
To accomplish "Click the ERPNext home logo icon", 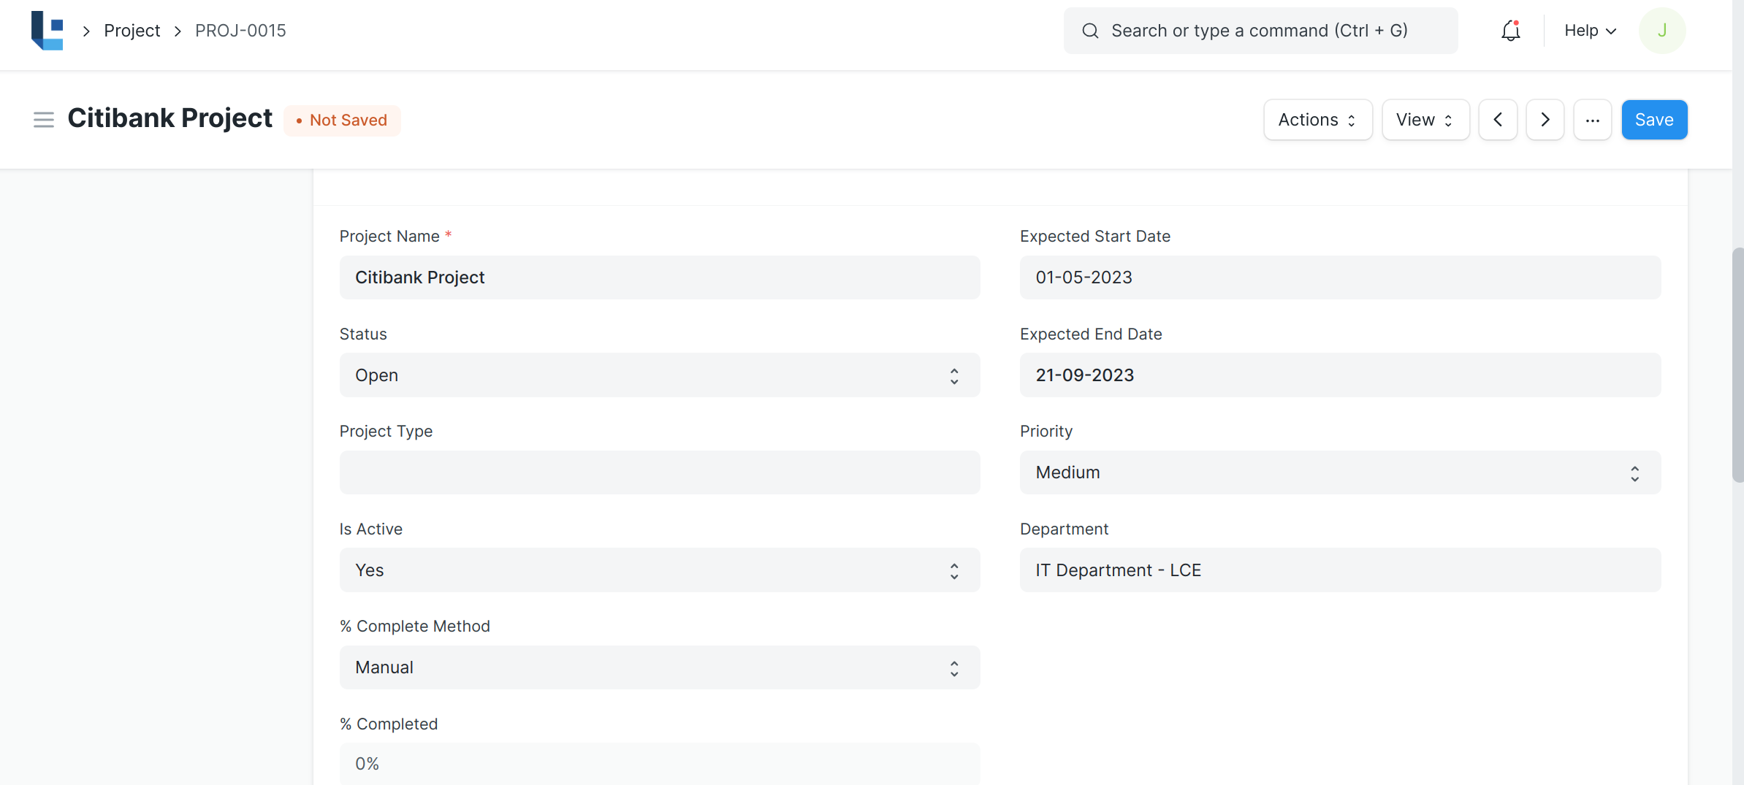I will [47, 31].
